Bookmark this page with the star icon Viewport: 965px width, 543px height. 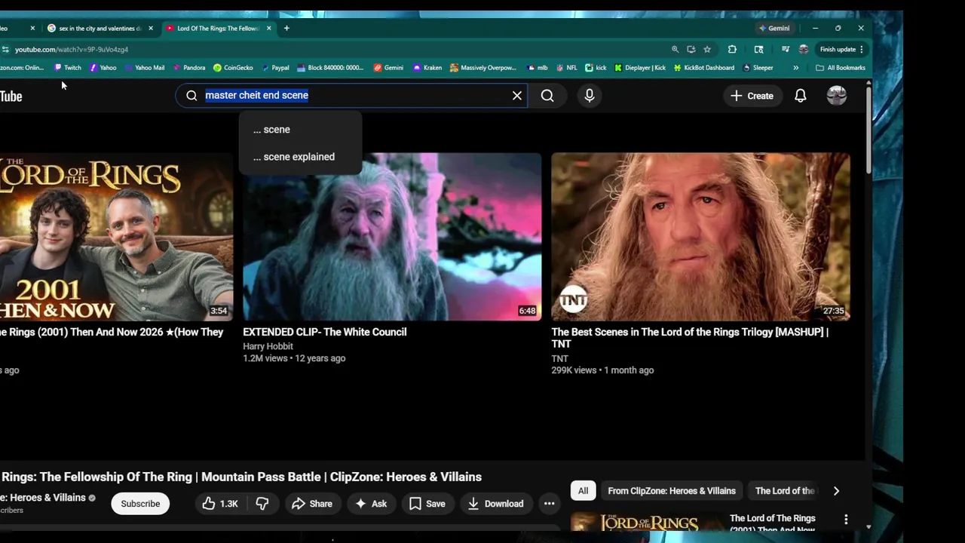pos(707,49)
